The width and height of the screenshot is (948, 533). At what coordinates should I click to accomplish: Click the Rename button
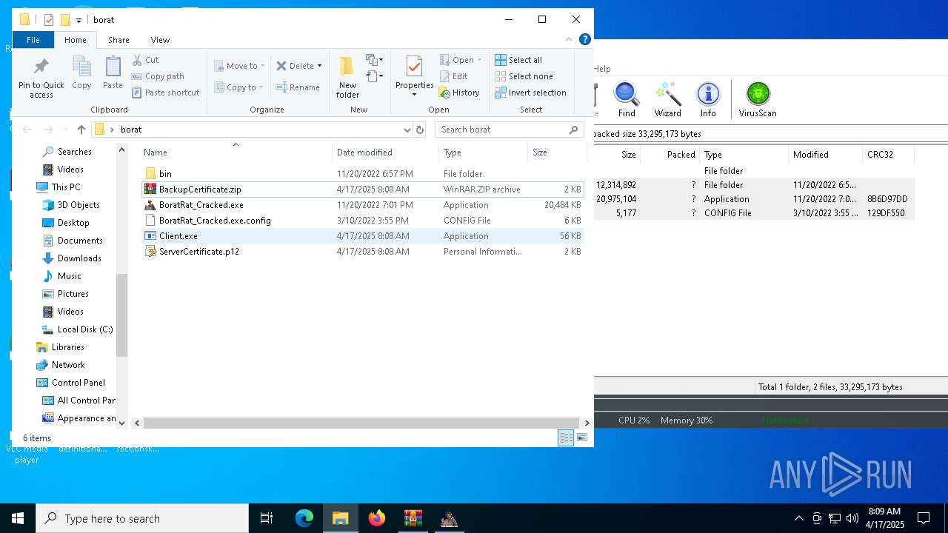(x=298, y=87)
